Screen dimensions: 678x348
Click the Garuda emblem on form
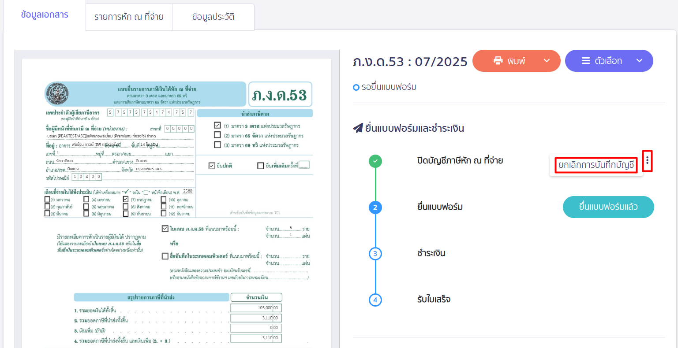pos(56,94)
